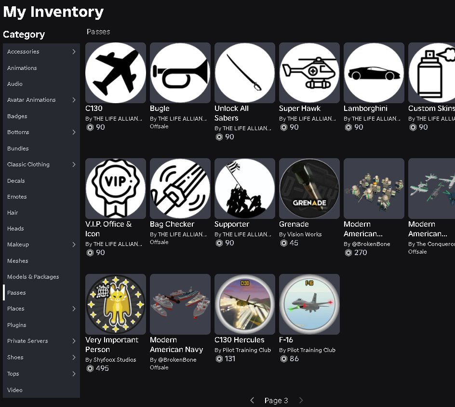This screenshot has height=407, width=455.
Task: Open the Plugins category
Action: point(41,325)
